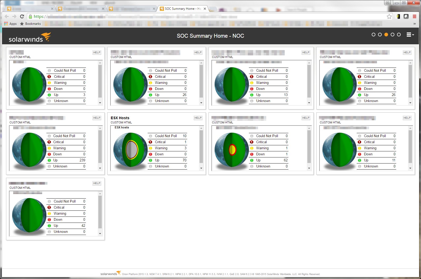Click the browser forward arrow
Screen dimensions: 421x279
[x=14, y=16]
